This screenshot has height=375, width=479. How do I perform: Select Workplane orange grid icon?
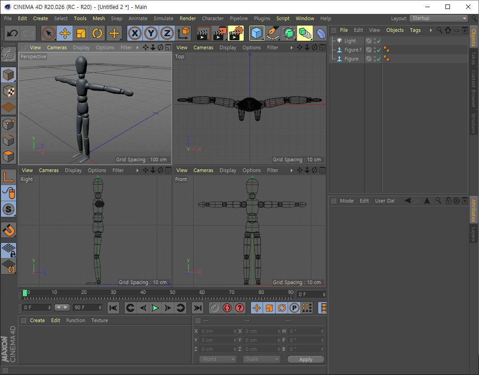pyautogui.click(x=9, y=107)
